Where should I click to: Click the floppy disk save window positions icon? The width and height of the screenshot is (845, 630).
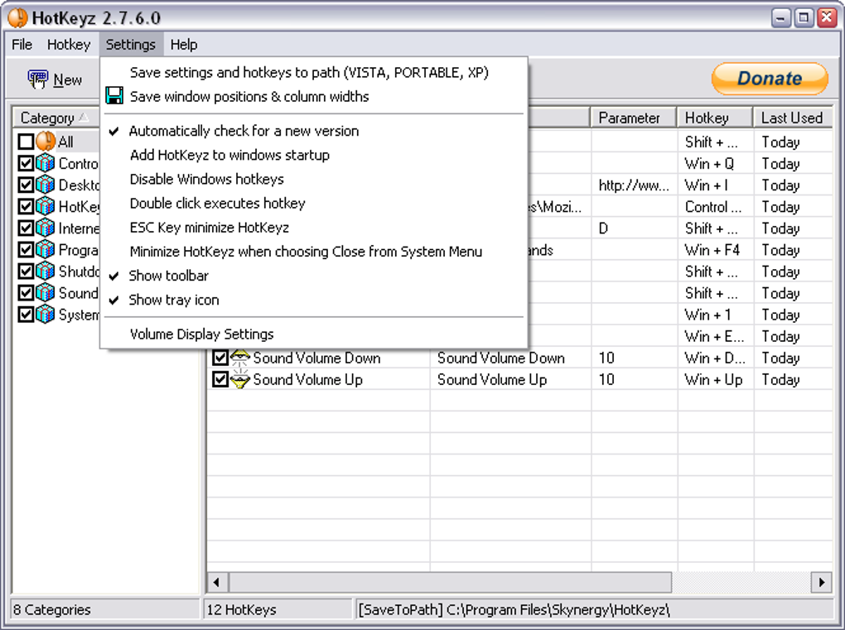114,96
